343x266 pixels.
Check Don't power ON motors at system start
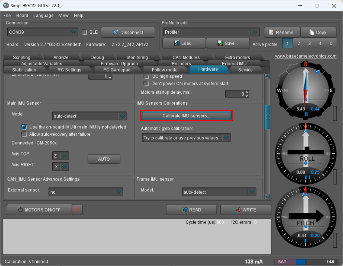point(146,84)
